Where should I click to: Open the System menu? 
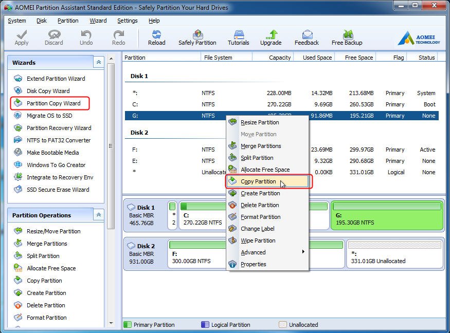click(x=17, y=21)
